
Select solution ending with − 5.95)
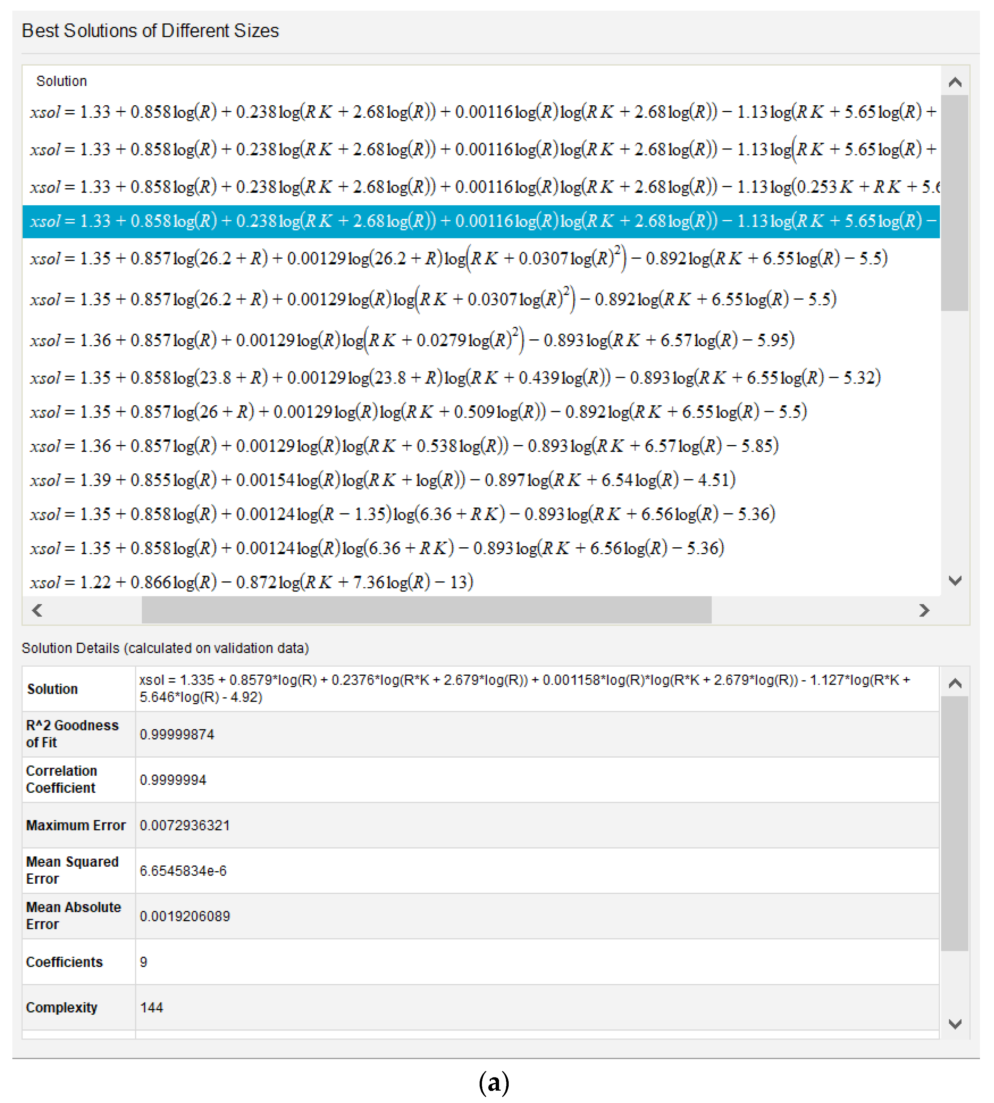[412, 340]
